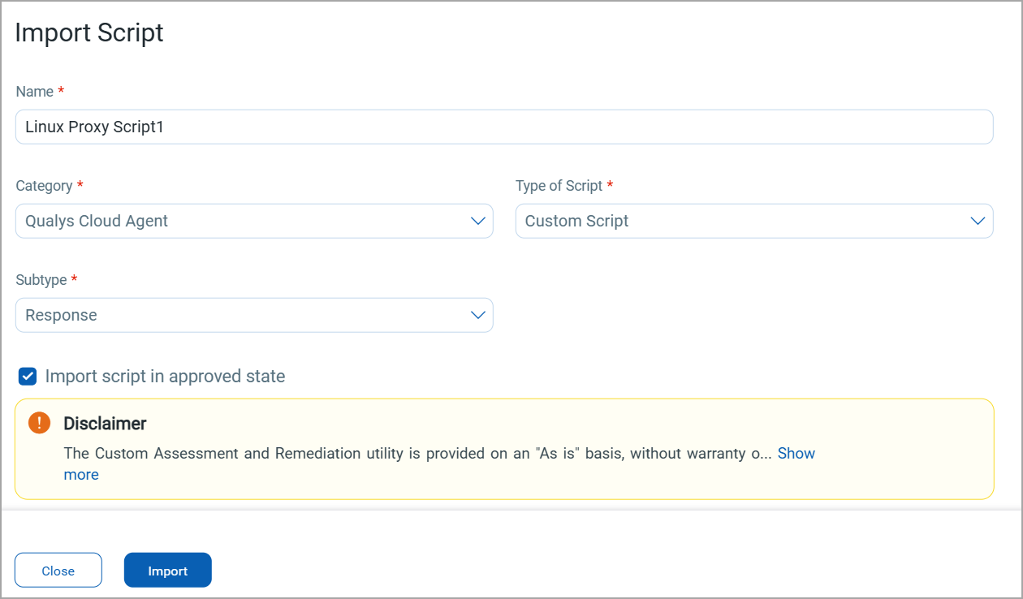This screenshot has width=1023, height=599.
Task: Click the Subtype field label
Action: click(41, 280)
